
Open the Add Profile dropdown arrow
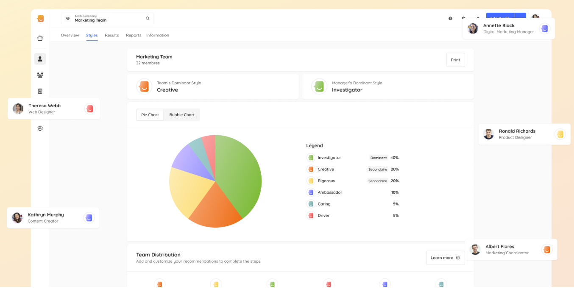click(521, 16)
